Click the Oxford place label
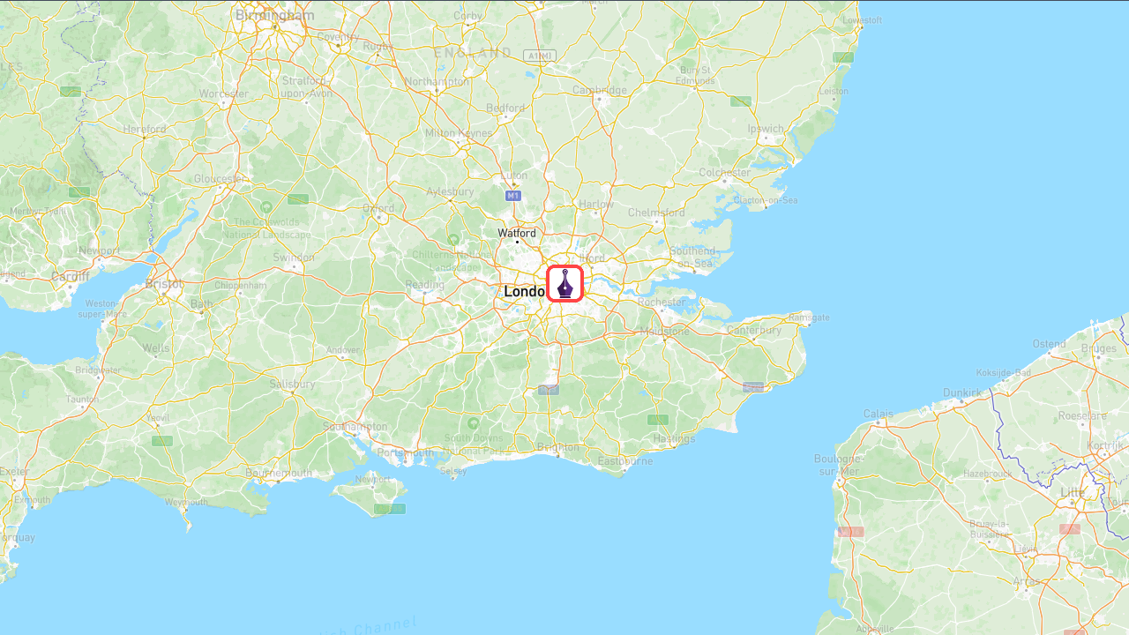 coord(378,208)
